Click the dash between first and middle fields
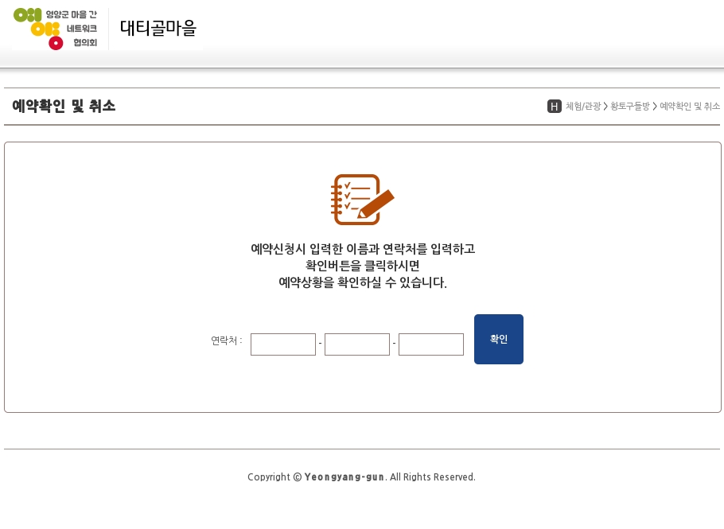The width and height of the screenshot is (724, 529). point(320,344)
